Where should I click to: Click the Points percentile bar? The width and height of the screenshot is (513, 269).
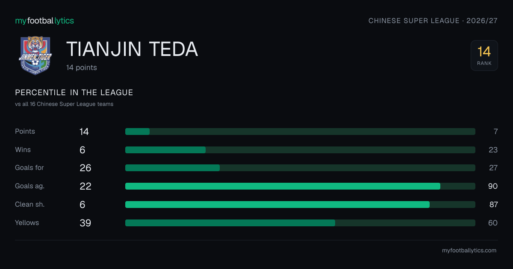pos(300,132)
